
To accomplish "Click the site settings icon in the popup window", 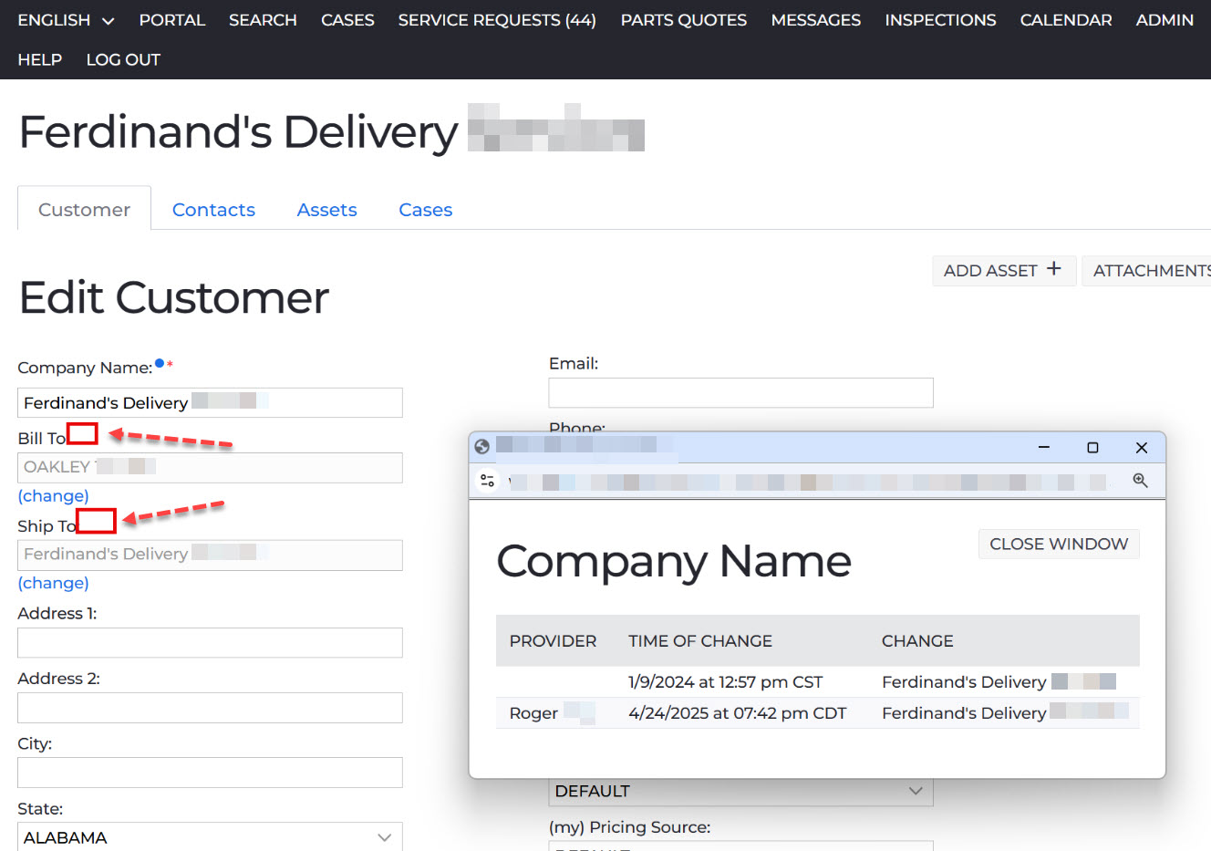I will tap(487, 480).
